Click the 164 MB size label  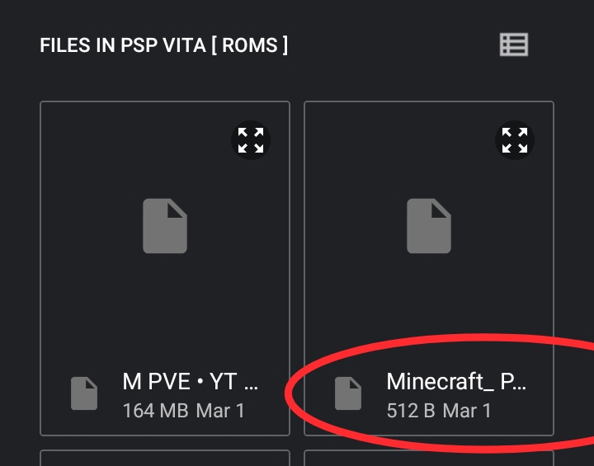[x=155, y=410]
